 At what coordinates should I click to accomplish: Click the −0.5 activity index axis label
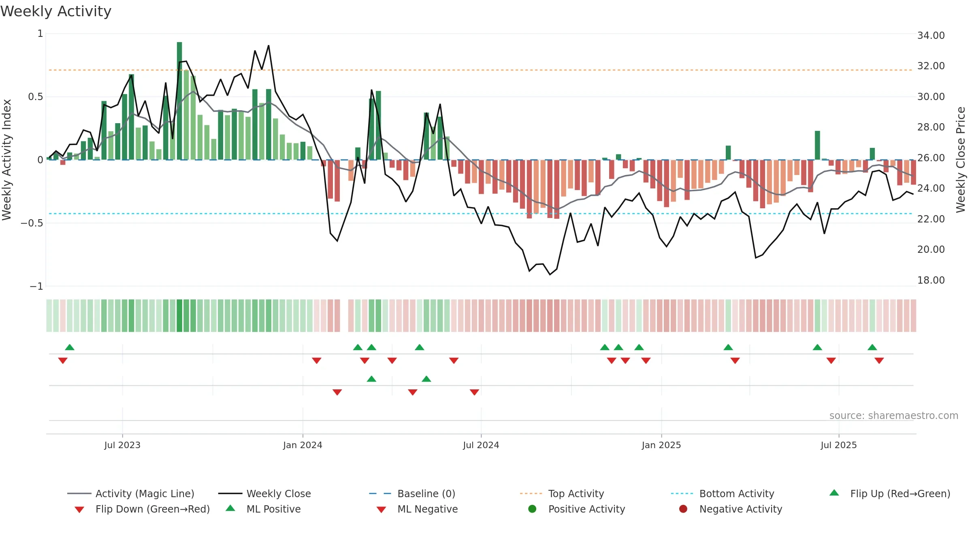pos(32,223)
